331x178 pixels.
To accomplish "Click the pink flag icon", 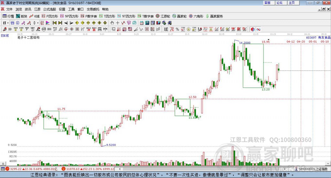I will 48,23.
